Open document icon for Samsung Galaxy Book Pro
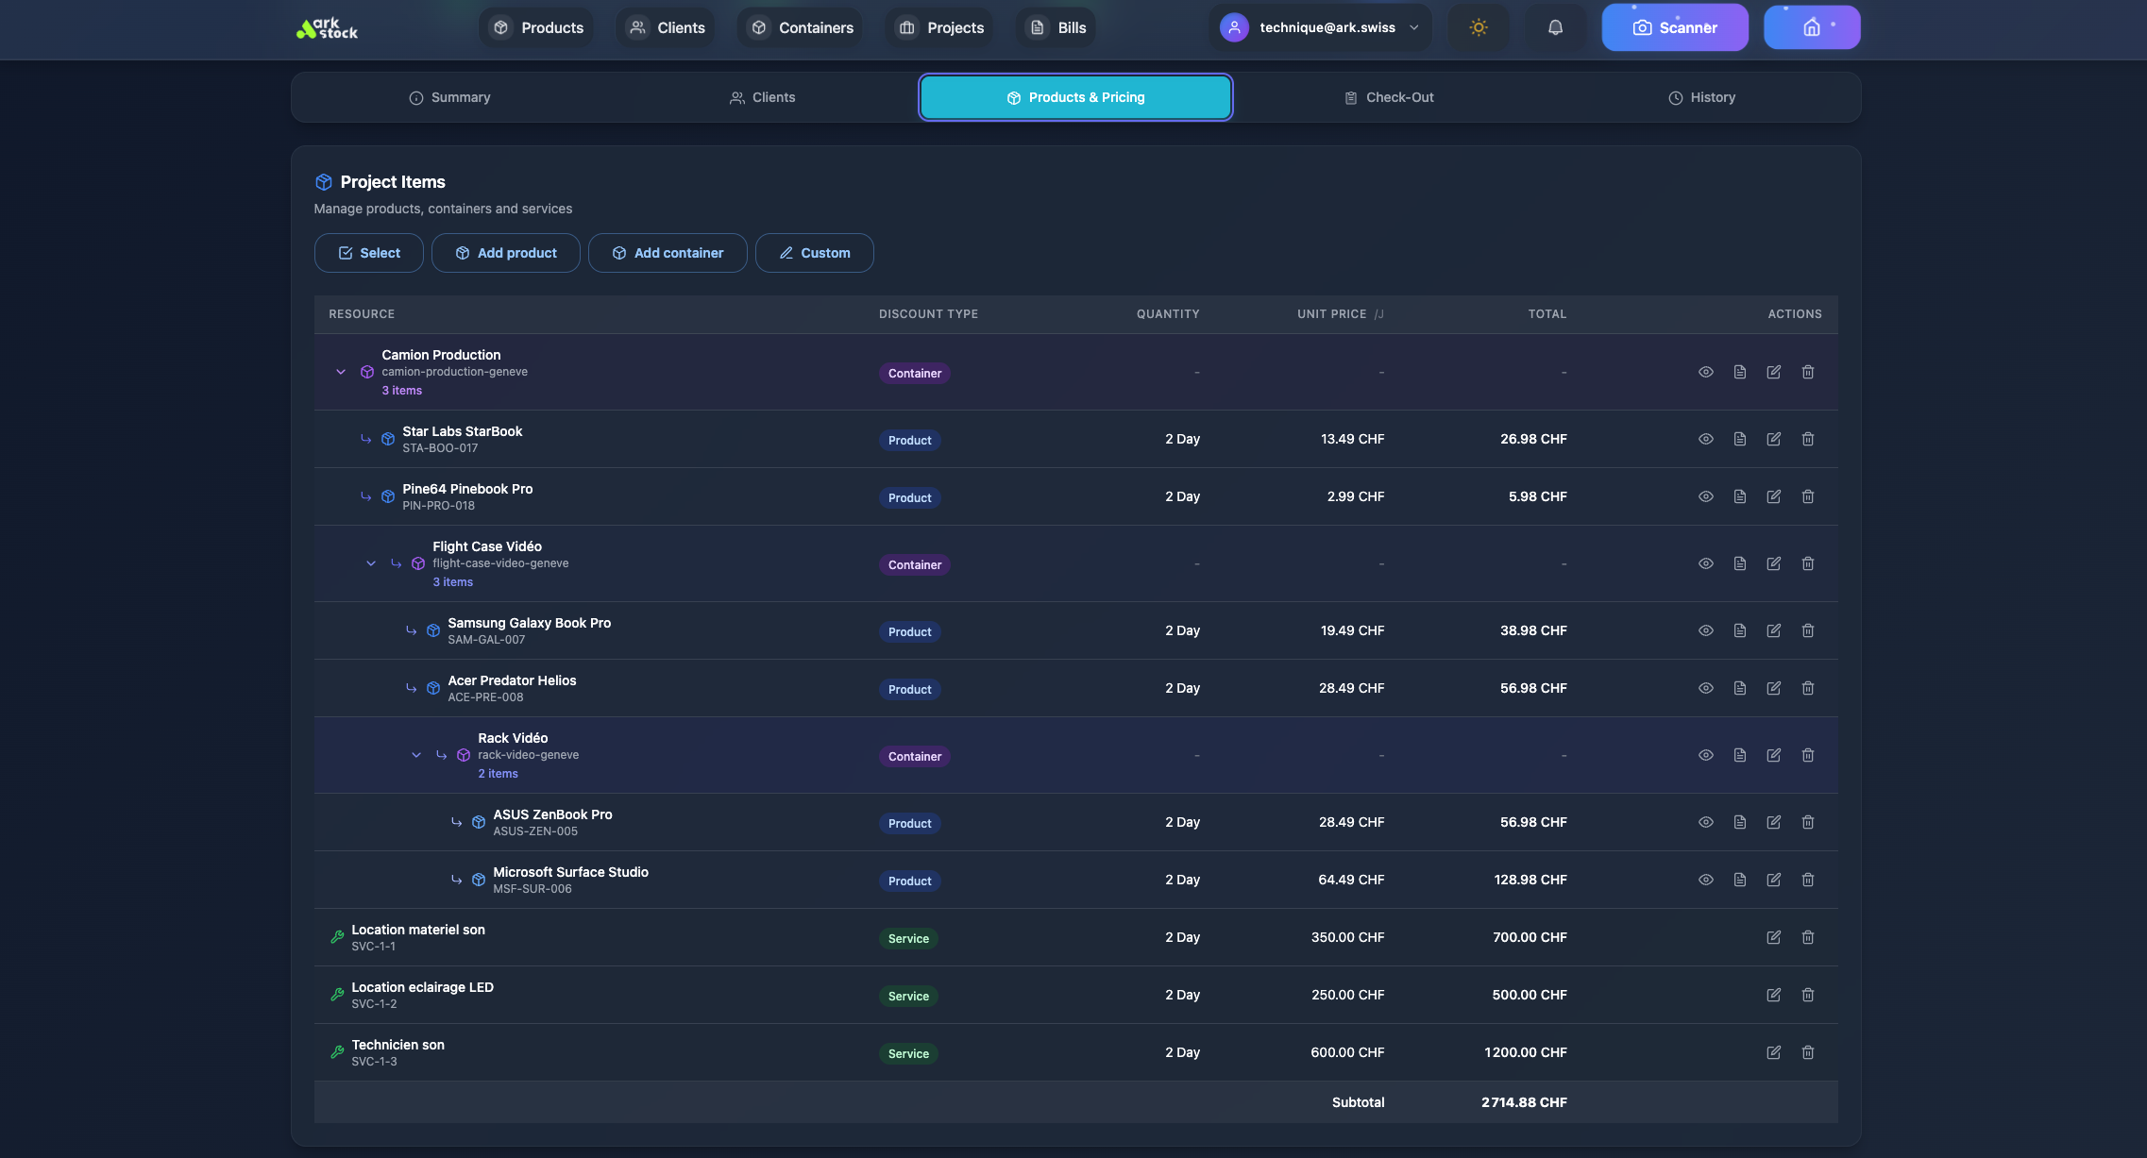The image size is (2147, 1158). point(1739,630)
